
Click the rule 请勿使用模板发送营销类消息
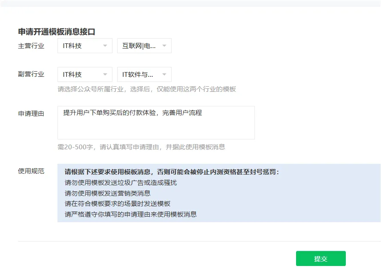coord(108,193)
